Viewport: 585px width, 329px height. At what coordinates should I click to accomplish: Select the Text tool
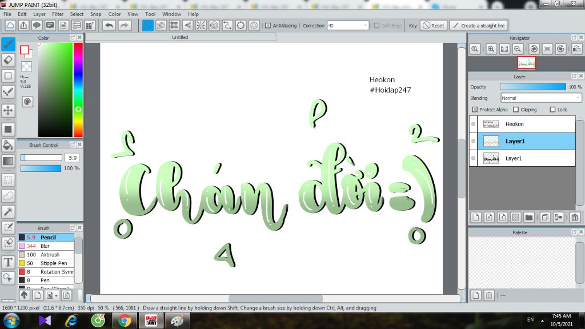(x=8, y=262)
